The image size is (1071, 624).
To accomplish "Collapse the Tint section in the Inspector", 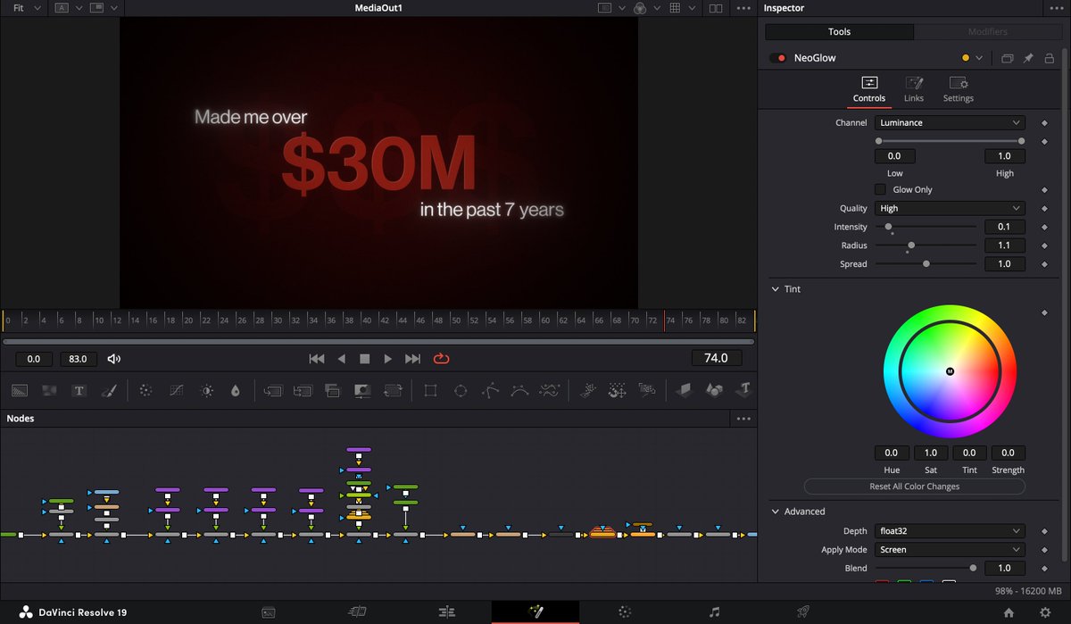I will (x=776, y=288).
